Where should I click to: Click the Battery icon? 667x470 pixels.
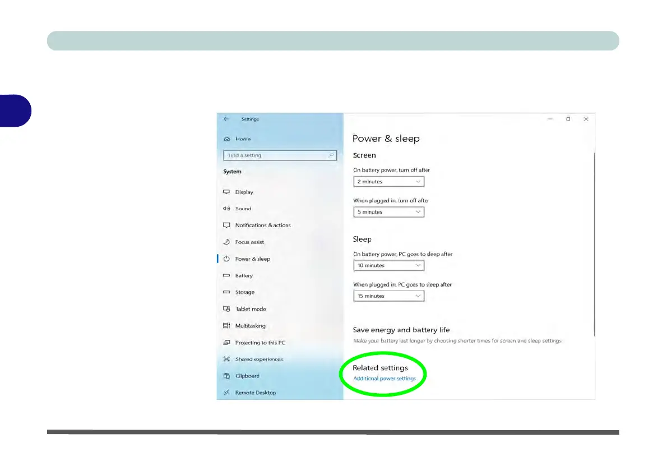(227, 275)
